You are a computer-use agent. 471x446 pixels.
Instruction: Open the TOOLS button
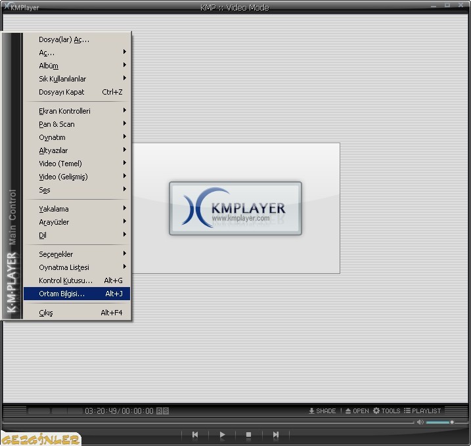pyautogui.click(x=387, y=411)
